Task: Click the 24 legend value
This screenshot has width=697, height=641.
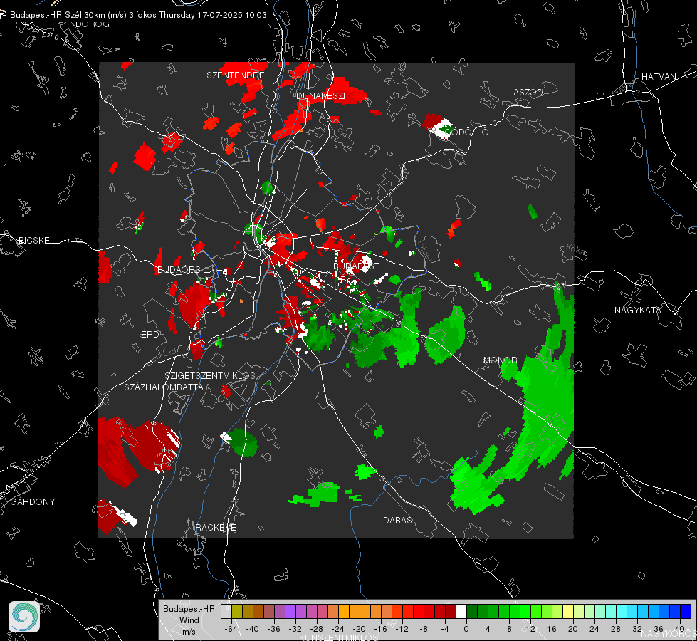Action: pyautogui.click(x=594, y=629)
